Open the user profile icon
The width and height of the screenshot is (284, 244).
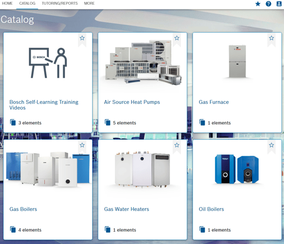click(279, 4)
